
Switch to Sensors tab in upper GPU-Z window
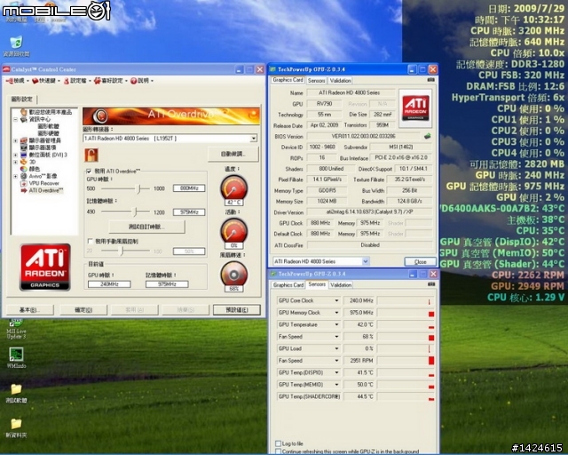316,81
